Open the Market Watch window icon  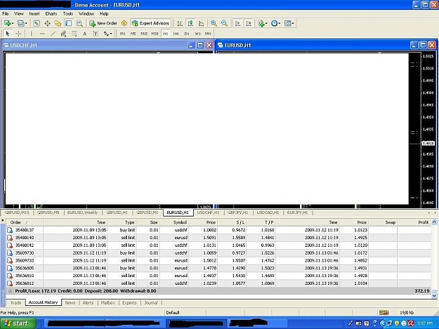click(x=37, y=23)
